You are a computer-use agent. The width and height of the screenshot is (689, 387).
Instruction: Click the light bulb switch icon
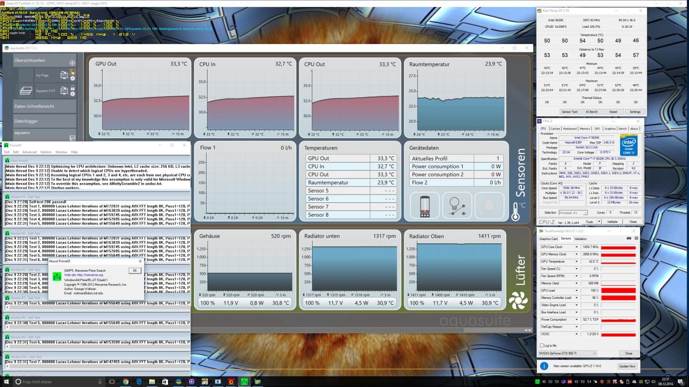pos(457,205)
